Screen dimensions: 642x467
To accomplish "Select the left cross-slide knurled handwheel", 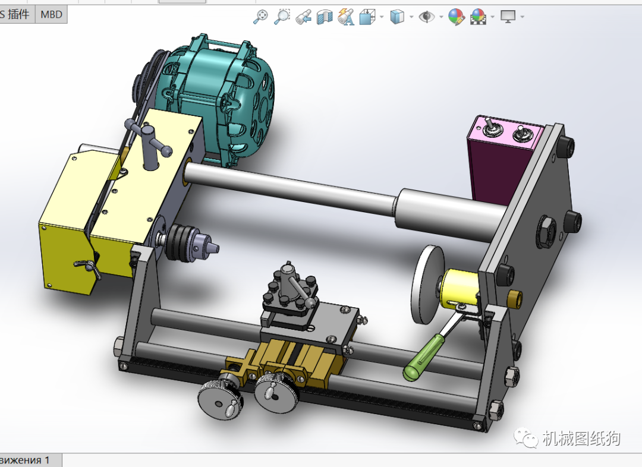I will pyautogui.click(x=221, y=400).
